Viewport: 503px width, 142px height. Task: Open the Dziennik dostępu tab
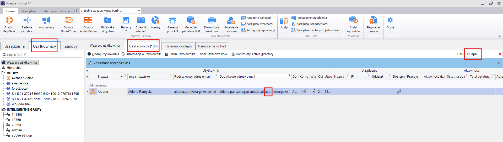[x=179, y=46]
